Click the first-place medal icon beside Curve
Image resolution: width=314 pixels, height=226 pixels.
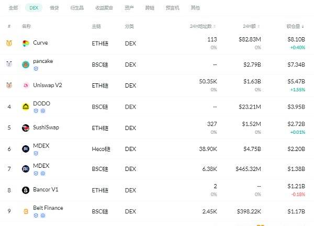point(9,43)
